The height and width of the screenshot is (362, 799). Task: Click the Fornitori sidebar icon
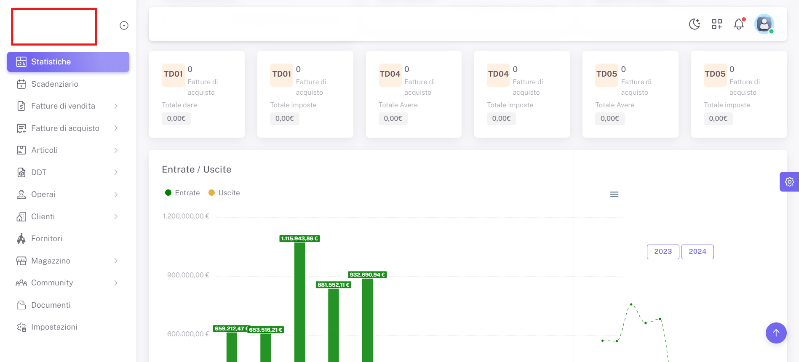(21, 239)
